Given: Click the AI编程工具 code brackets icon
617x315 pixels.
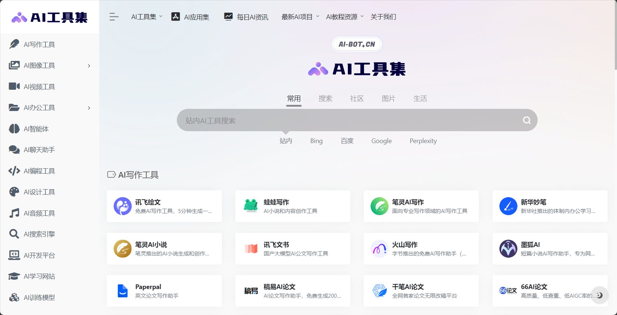Looking at the screenshot, I should (14, 171).
